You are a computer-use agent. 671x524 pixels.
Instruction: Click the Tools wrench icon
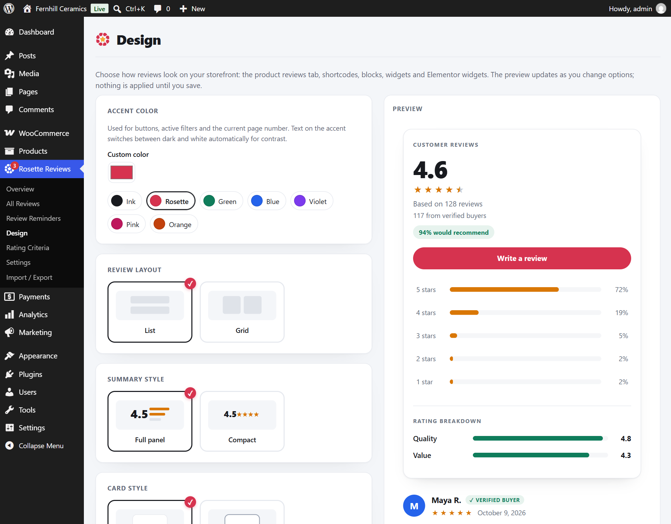click(x=9, y=410)
